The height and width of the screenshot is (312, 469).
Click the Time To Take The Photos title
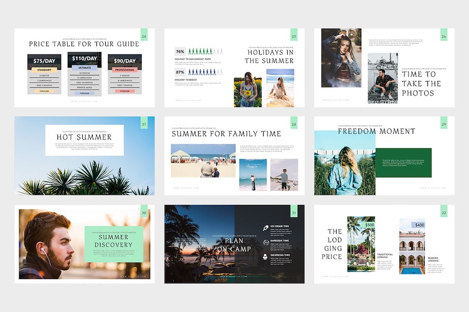point(422,84)
